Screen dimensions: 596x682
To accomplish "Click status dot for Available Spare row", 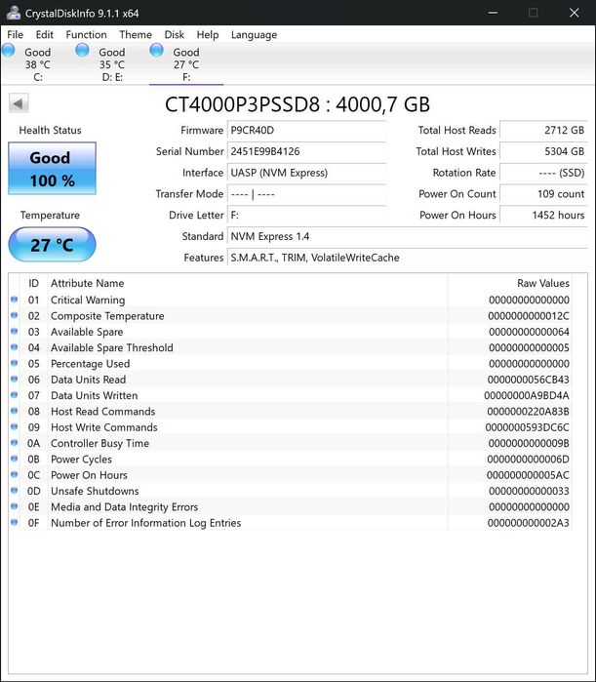I will 15,331.
